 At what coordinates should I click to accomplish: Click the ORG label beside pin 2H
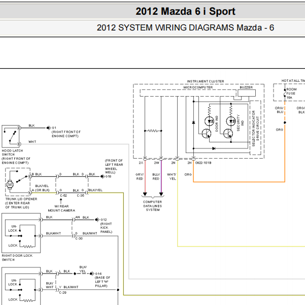click(x=188, y=175)
